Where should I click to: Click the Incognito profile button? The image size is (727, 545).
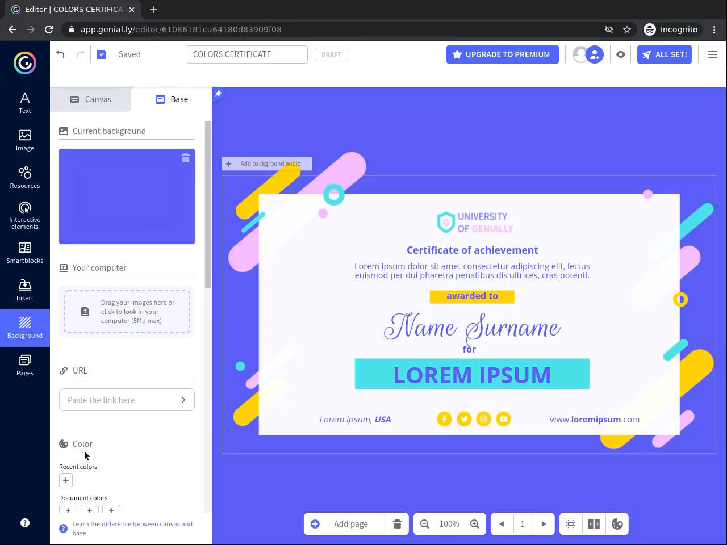(671, 30)
